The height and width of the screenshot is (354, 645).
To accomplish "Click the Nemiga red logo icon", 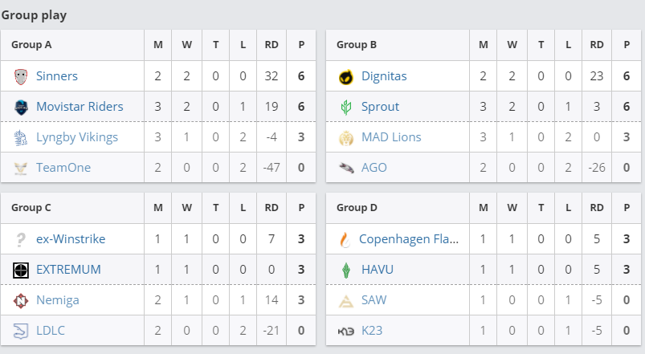I will point(21,299).
